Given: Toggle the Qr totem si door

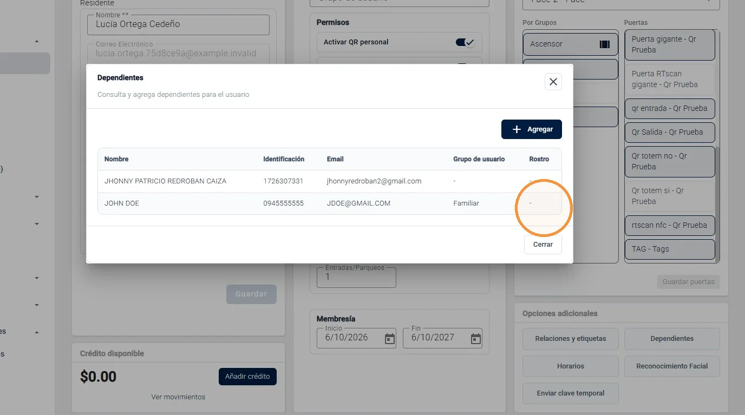Looking at the screenshot, I should point(670,196).
